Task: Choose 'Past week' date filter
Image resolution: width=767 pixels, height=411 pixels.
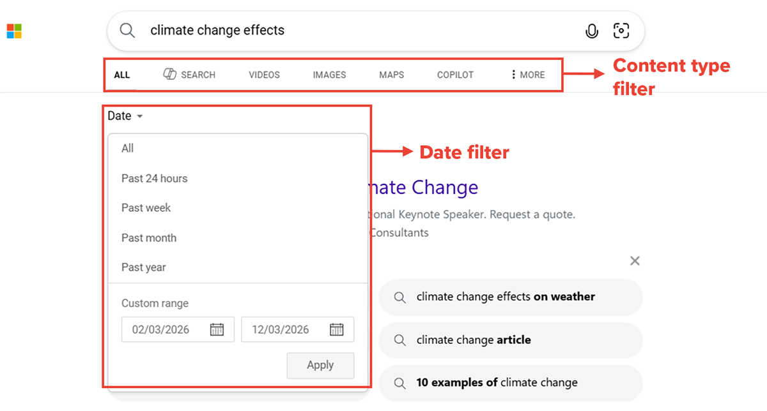Action: [x=238, y=207]
